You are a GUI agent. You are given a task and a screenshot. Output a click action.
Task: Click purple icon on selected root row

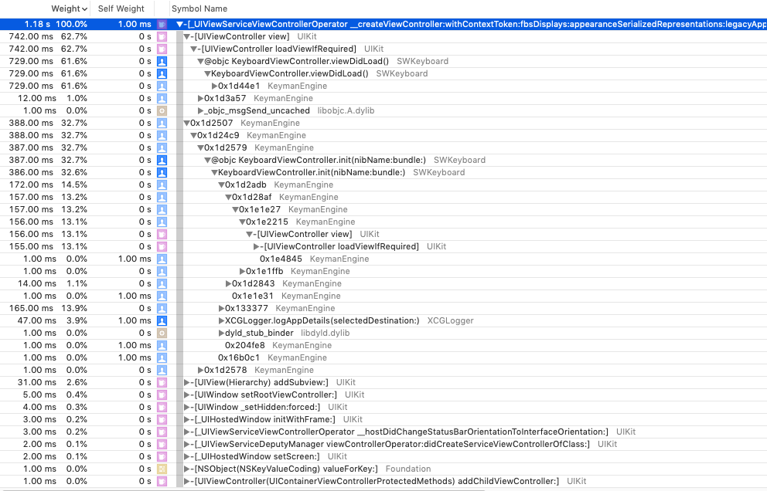(x=162, y=24)
